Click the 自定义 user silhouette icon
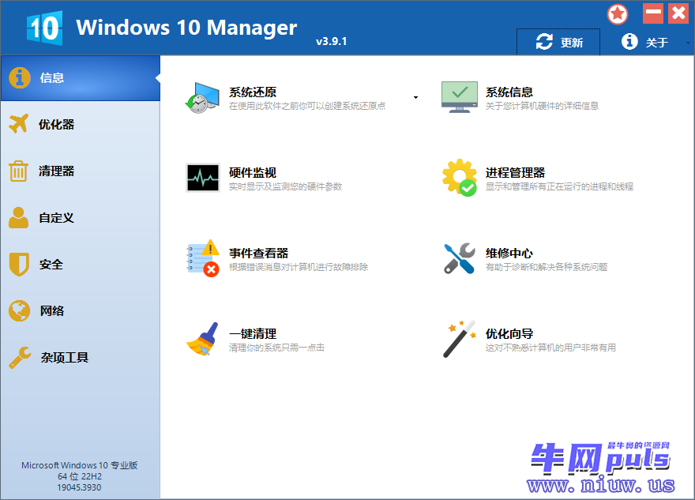The image size is (695, 500). coord(19,218)
